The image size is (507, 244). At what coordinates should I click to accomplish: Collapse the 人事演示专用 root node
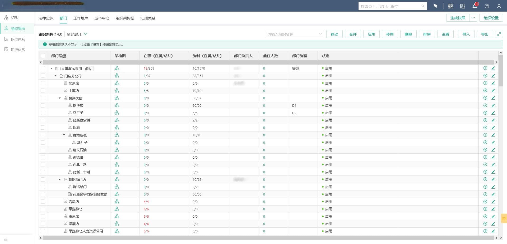[x=51, y=68]
